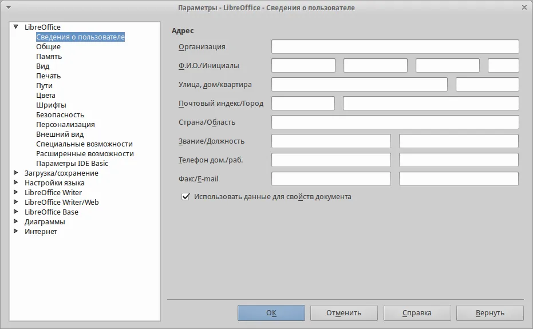Select the Цвета tree item
Screen dimensions: 533x329
[46, 95]
